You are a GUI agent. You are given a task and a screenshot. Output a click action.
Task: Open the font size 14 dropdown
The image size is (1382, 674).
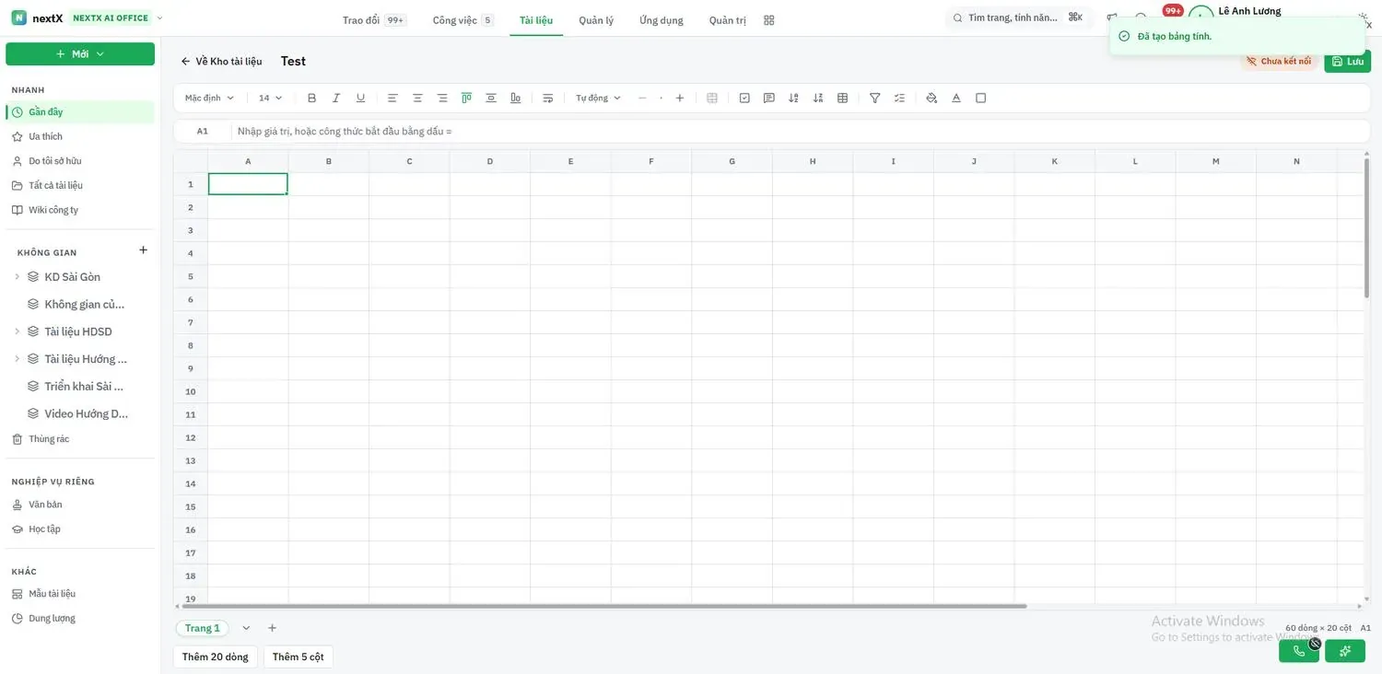point(270,98)
